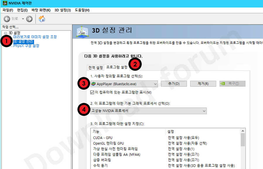Click the 3D 설정 관리 header icon
This screenshot has width=263, height=169.
(82, 32)
